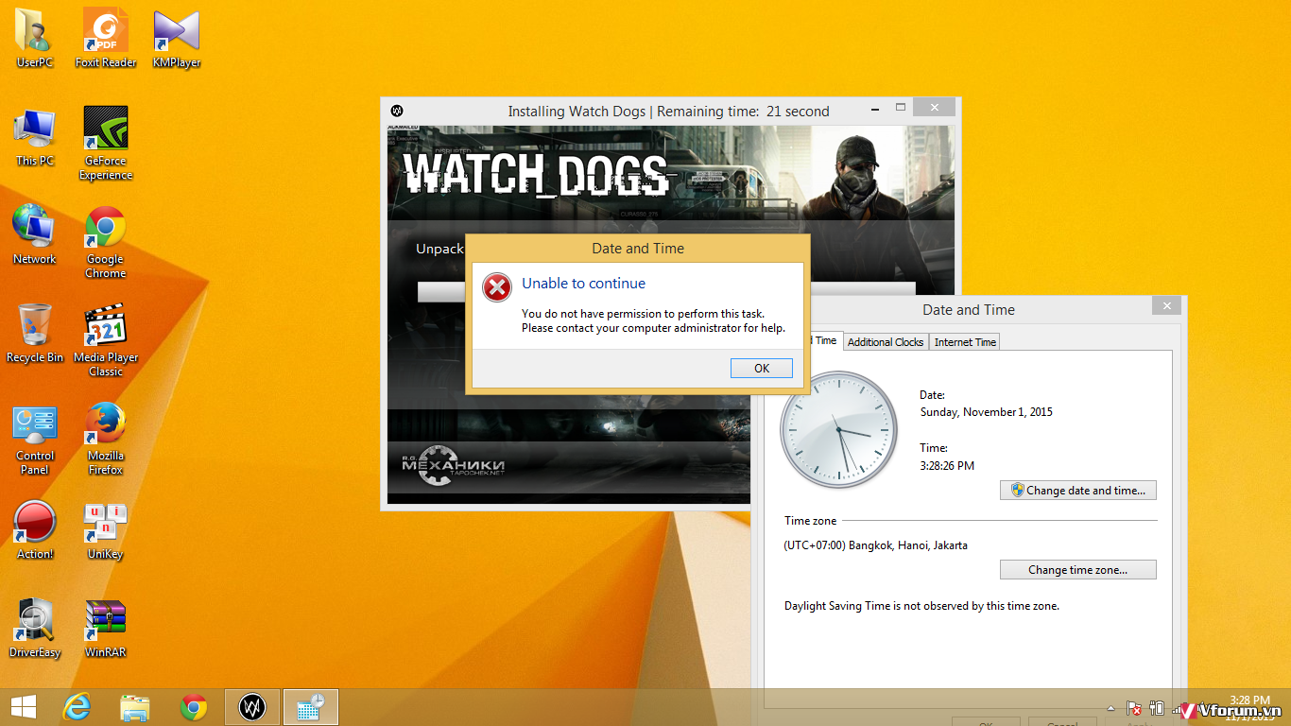Click the date text Sunday, November 1, 2015
The height and width of the screenshot is (726, 1291).
click(x=986, y=412)
